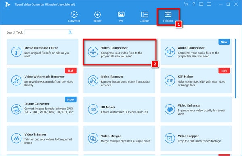Image resolution: width=242 pixels, height=156 pixels.
Task: Click the "Search Tool:" label
Action: (x=15, y=32)
